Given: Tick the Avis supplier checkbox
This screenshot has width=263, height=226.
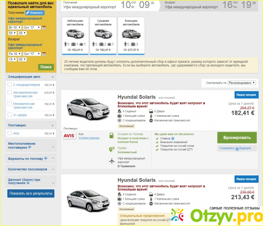Looking at the screenshot, I should pos(10,133).
